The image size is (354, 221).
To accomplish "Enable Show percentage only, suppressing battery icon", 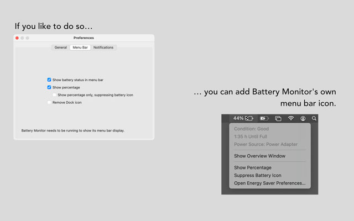I will tap(54, 95).
